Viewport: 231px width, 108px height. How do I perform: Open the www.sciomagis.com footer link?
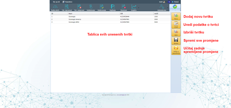[121, 95]
